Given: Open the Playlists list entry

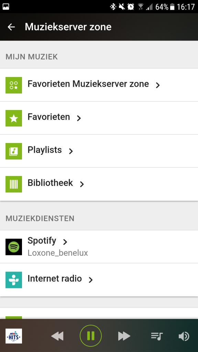Looking at the screenshot, I should pos(44,150).
